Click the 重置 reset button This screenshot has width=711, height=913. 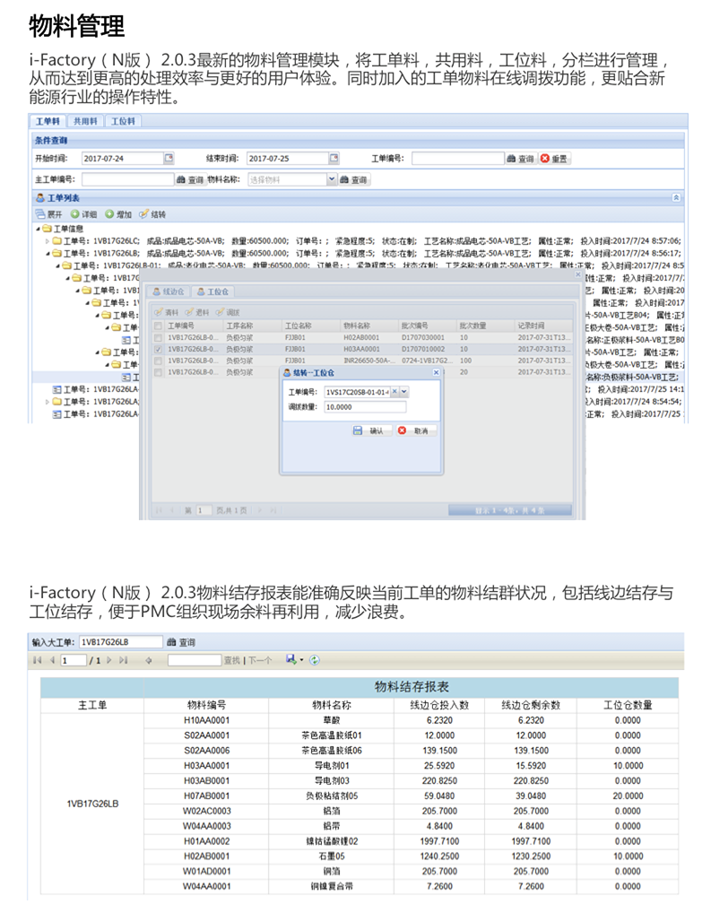click(x=554, y=159)
